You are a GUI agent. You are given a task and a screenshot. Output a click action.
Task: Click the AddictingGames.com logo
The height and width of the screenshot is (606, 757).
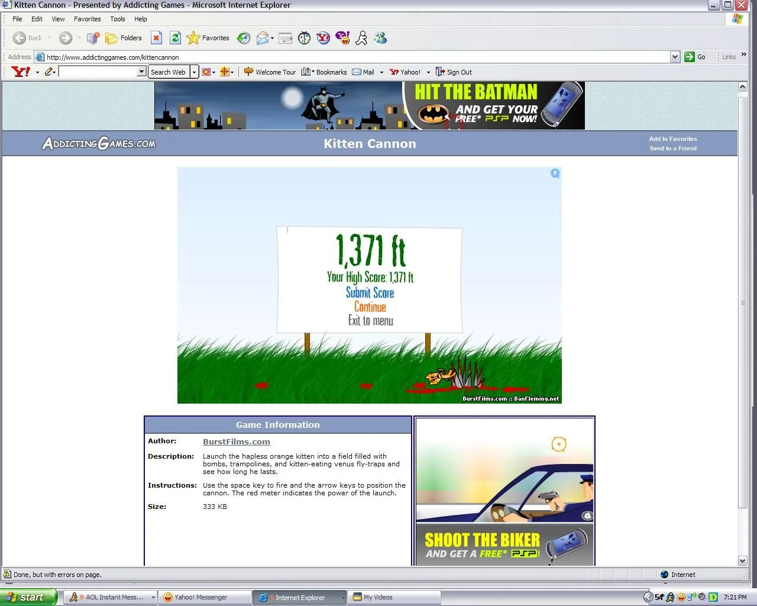[x=99, y=143]
